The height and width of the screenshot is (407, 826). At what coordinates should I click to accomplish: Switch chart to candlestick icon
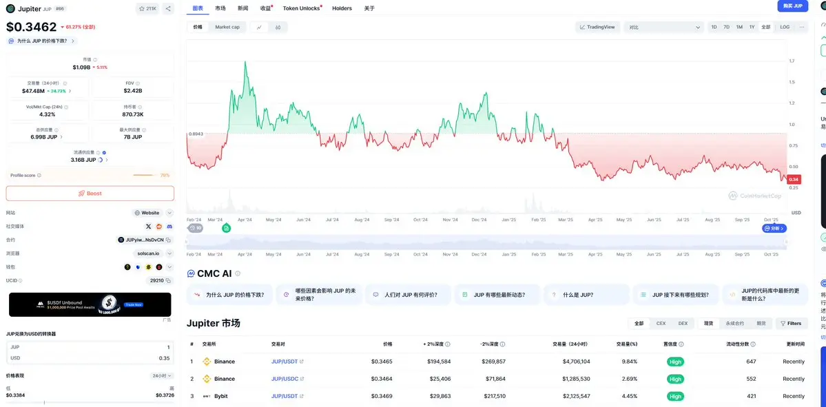coord(278,27)
